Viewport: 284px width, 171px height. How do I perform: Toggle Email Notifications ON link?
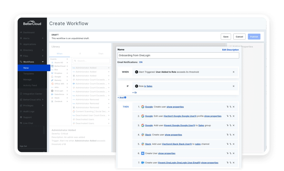141,62
